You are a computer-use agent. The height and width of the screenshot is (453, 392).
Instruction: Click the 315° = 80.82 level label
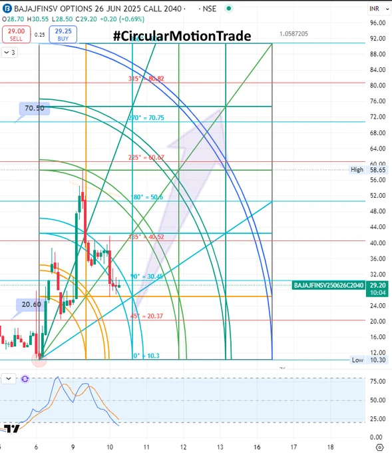[x=146, y=79]
